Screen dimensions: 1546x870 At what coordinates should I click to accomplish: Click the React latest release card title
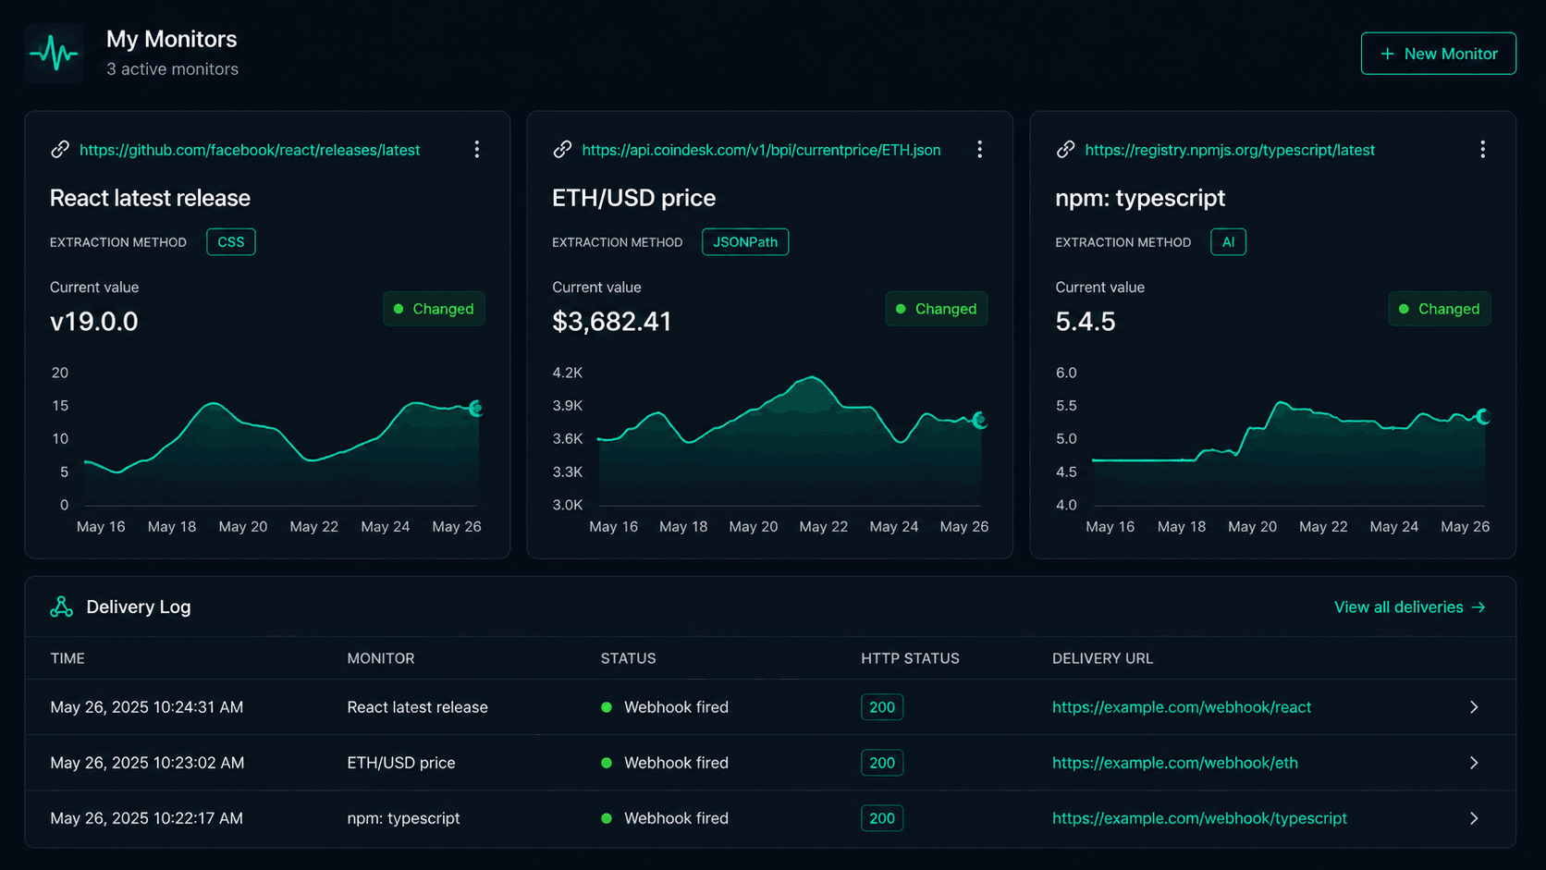tap(150, 198)
